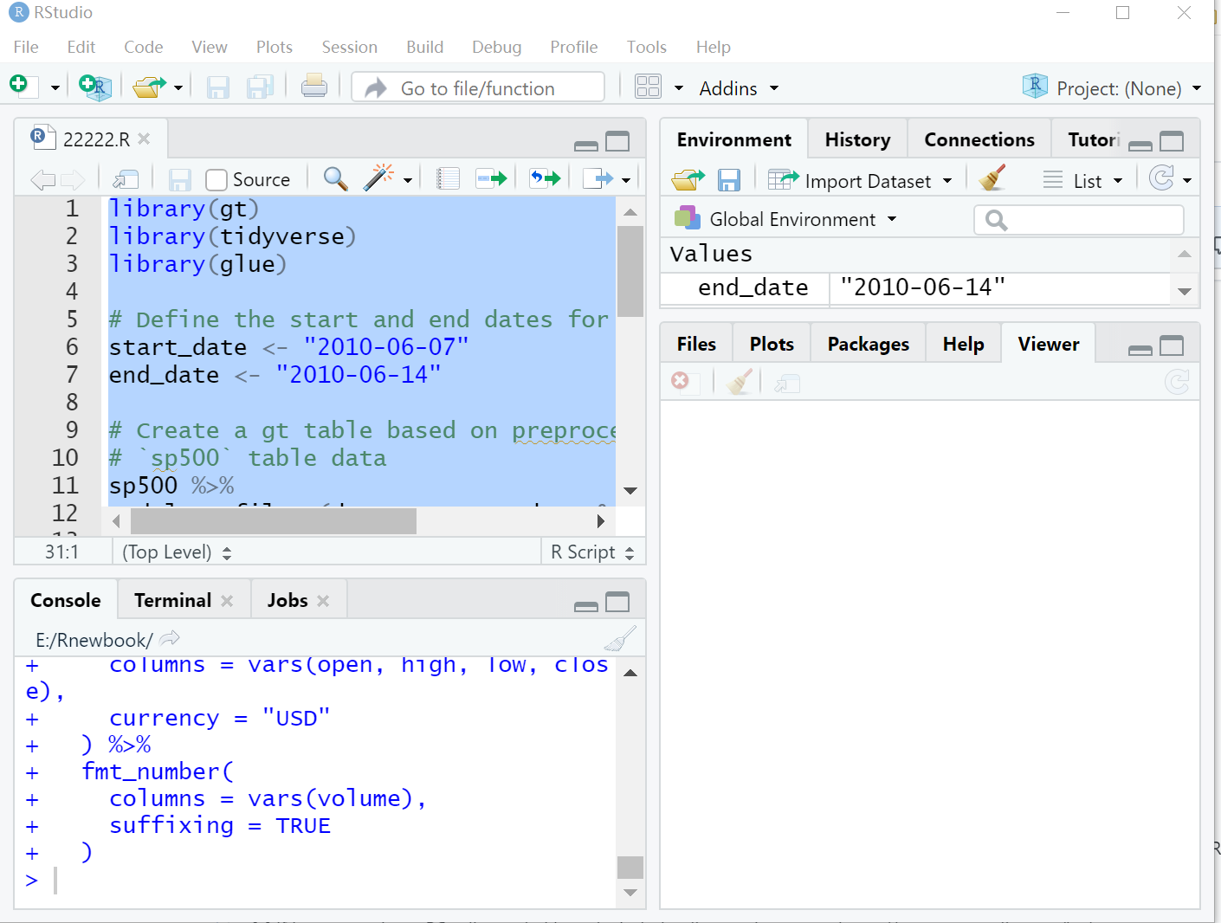Clear all Viewer items with the red stop icon

(x=682, y=382)
